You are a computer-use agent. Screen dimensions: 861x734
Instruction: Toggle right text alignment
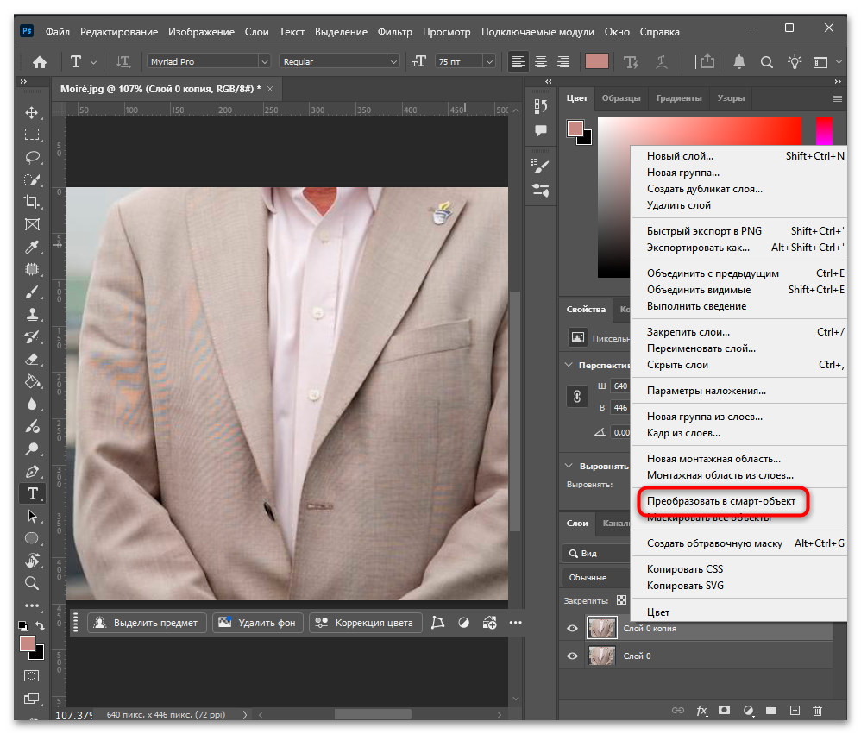pyautogui.click(x=563, y=61)
